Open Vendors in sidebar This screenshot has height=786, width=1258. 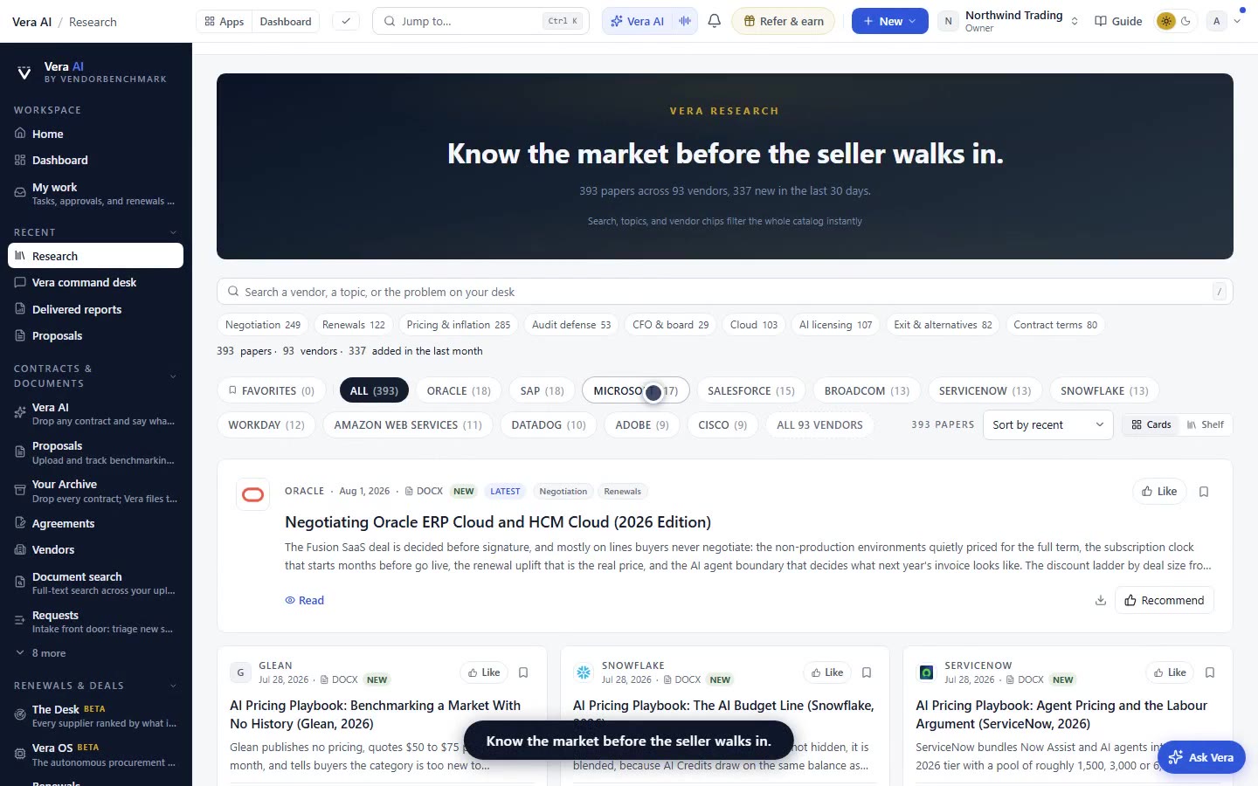tap(96, 549)
